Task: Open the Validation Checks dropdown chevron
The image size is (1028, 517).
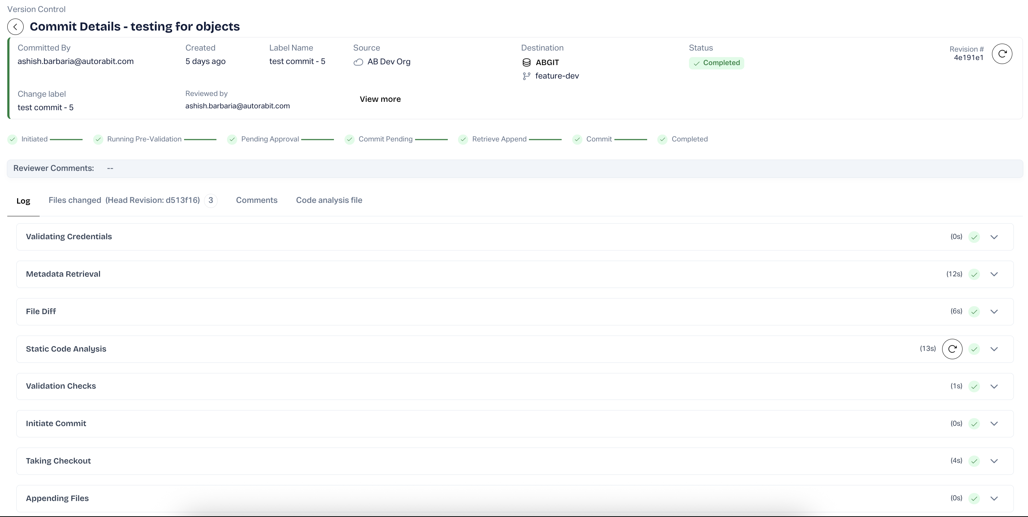Action: 994,386
